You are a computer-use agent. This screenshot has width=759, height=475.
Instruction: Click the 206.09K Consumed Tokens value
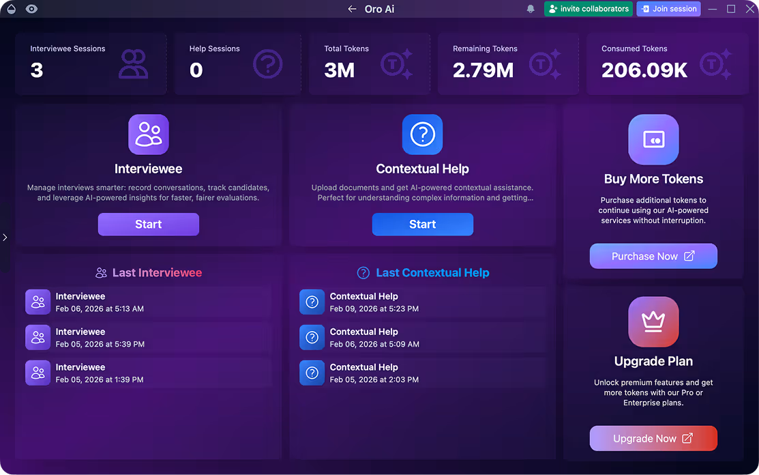pyautogui.click(x=644, y=71)
